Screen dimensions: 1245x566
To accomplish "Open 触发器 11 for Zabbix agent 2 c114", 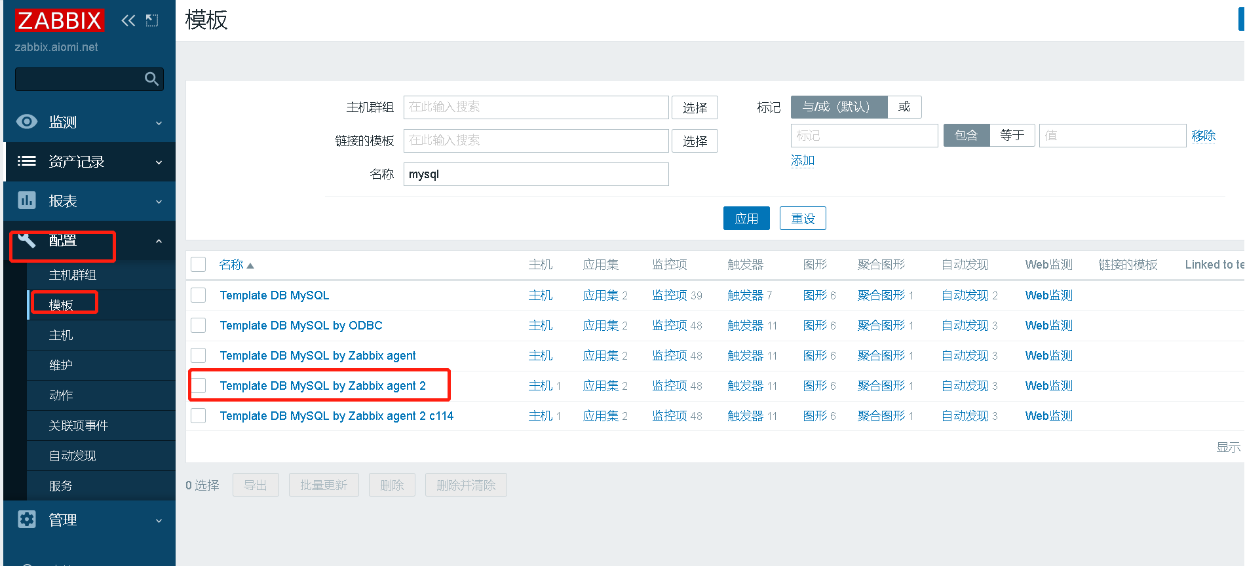I will point(745,416).
